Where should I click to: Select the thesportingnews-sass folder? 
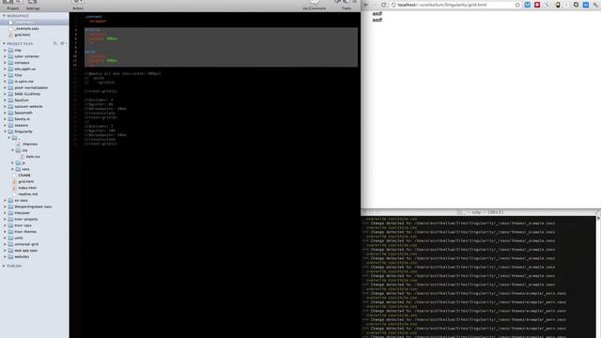tap(33, 207)
